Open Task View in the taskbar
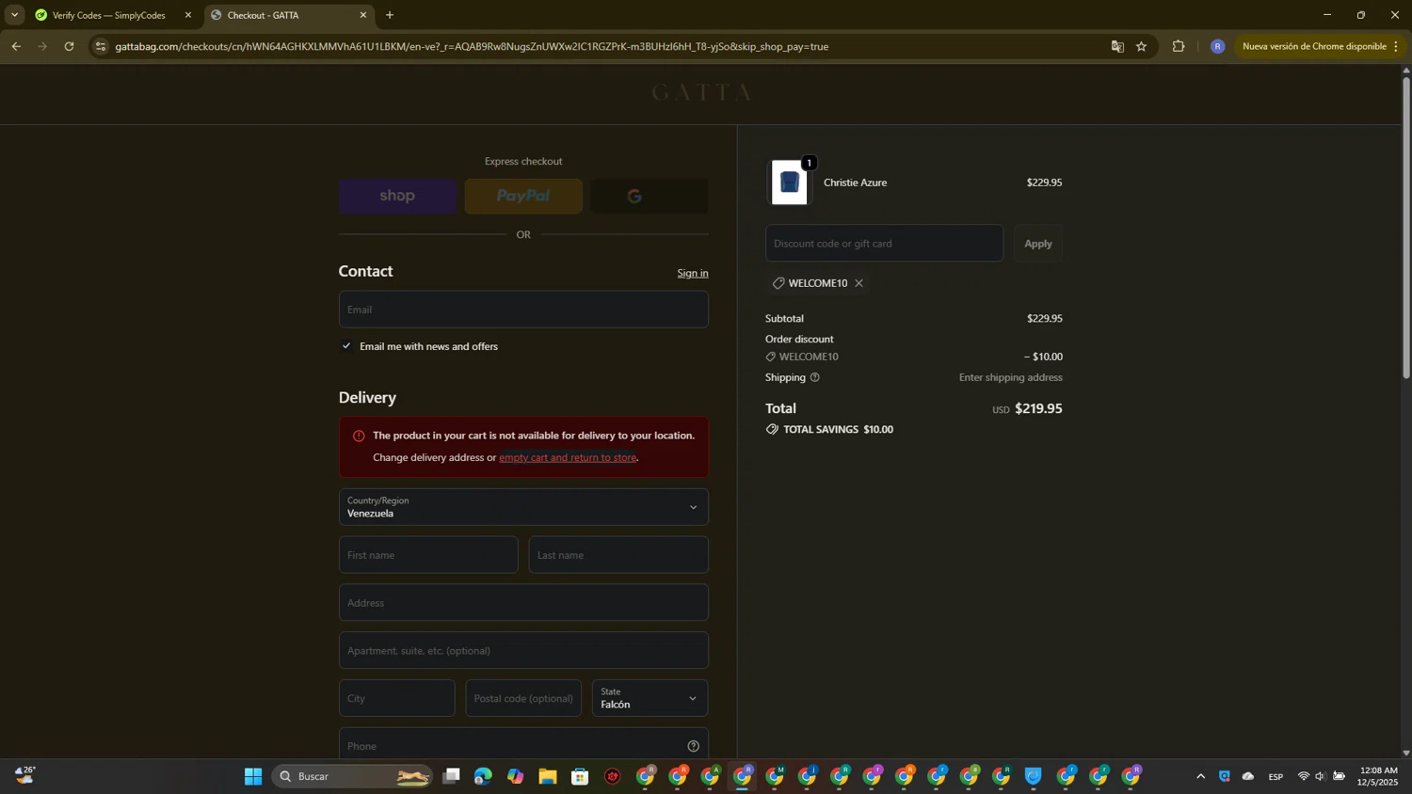Viewport: 1412px width, 794px height. pos(452,776)
